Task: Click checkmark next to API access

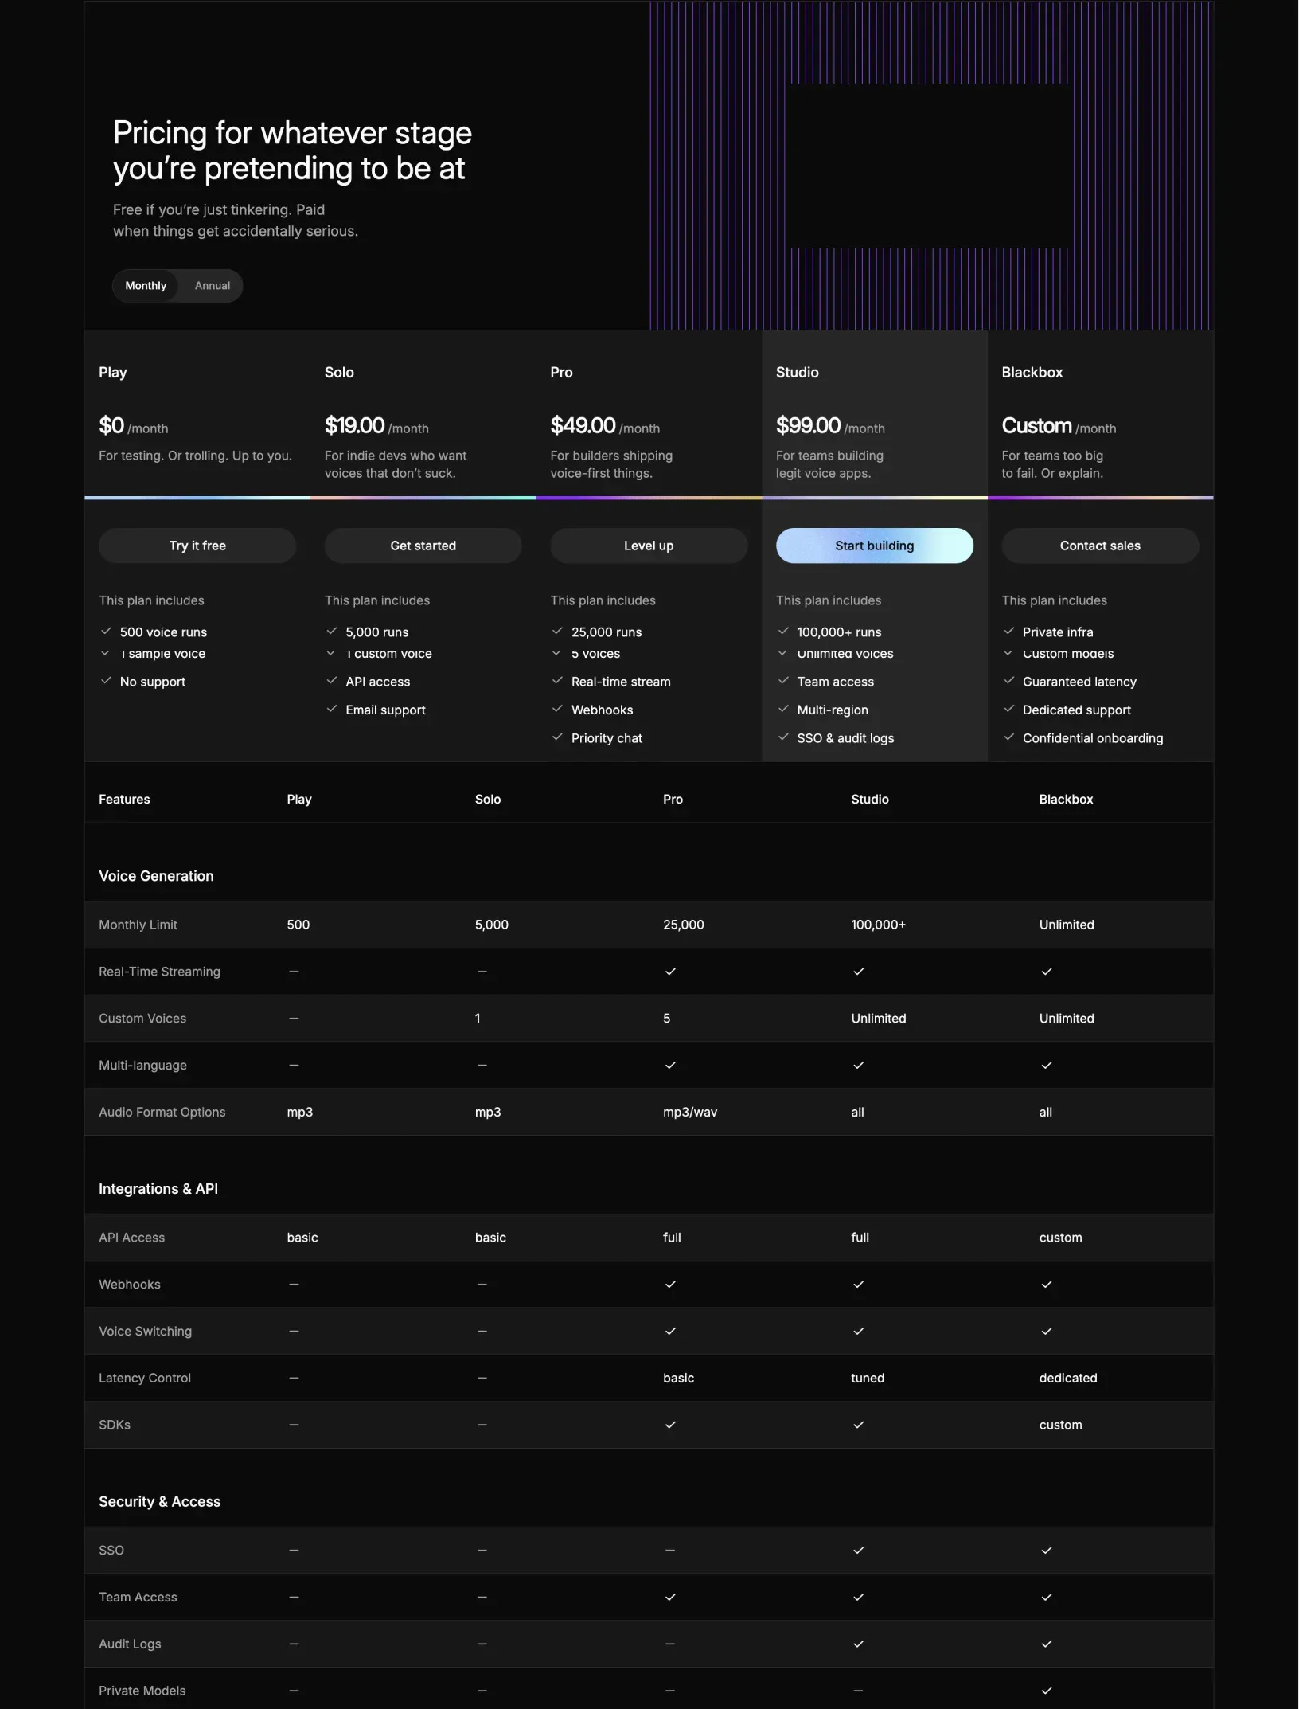Action: [332, 681]
